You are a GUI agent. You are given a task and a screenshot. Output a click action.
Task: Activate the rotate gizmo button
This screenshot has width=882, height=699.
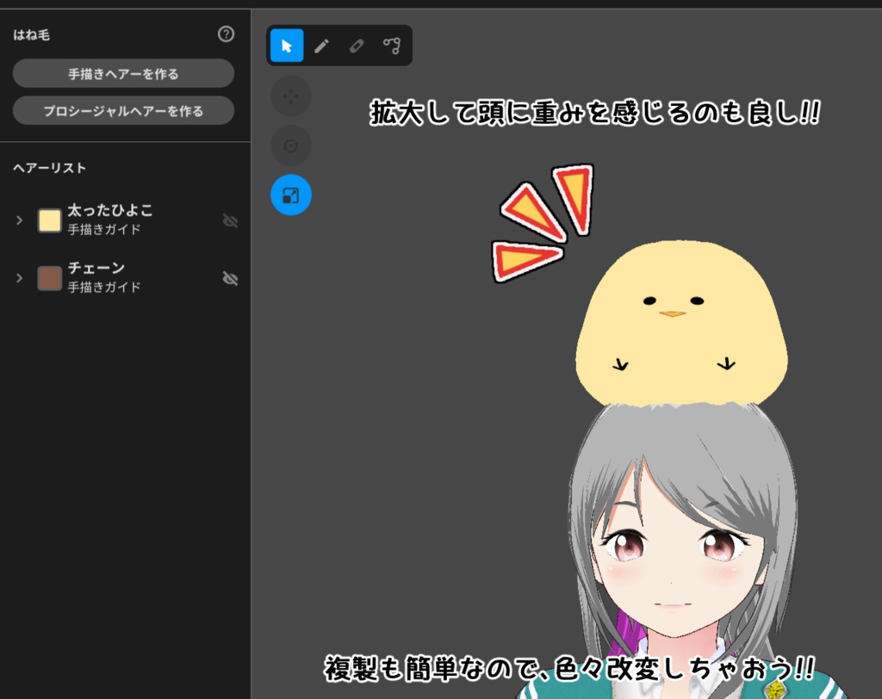(x=290, y=145)
